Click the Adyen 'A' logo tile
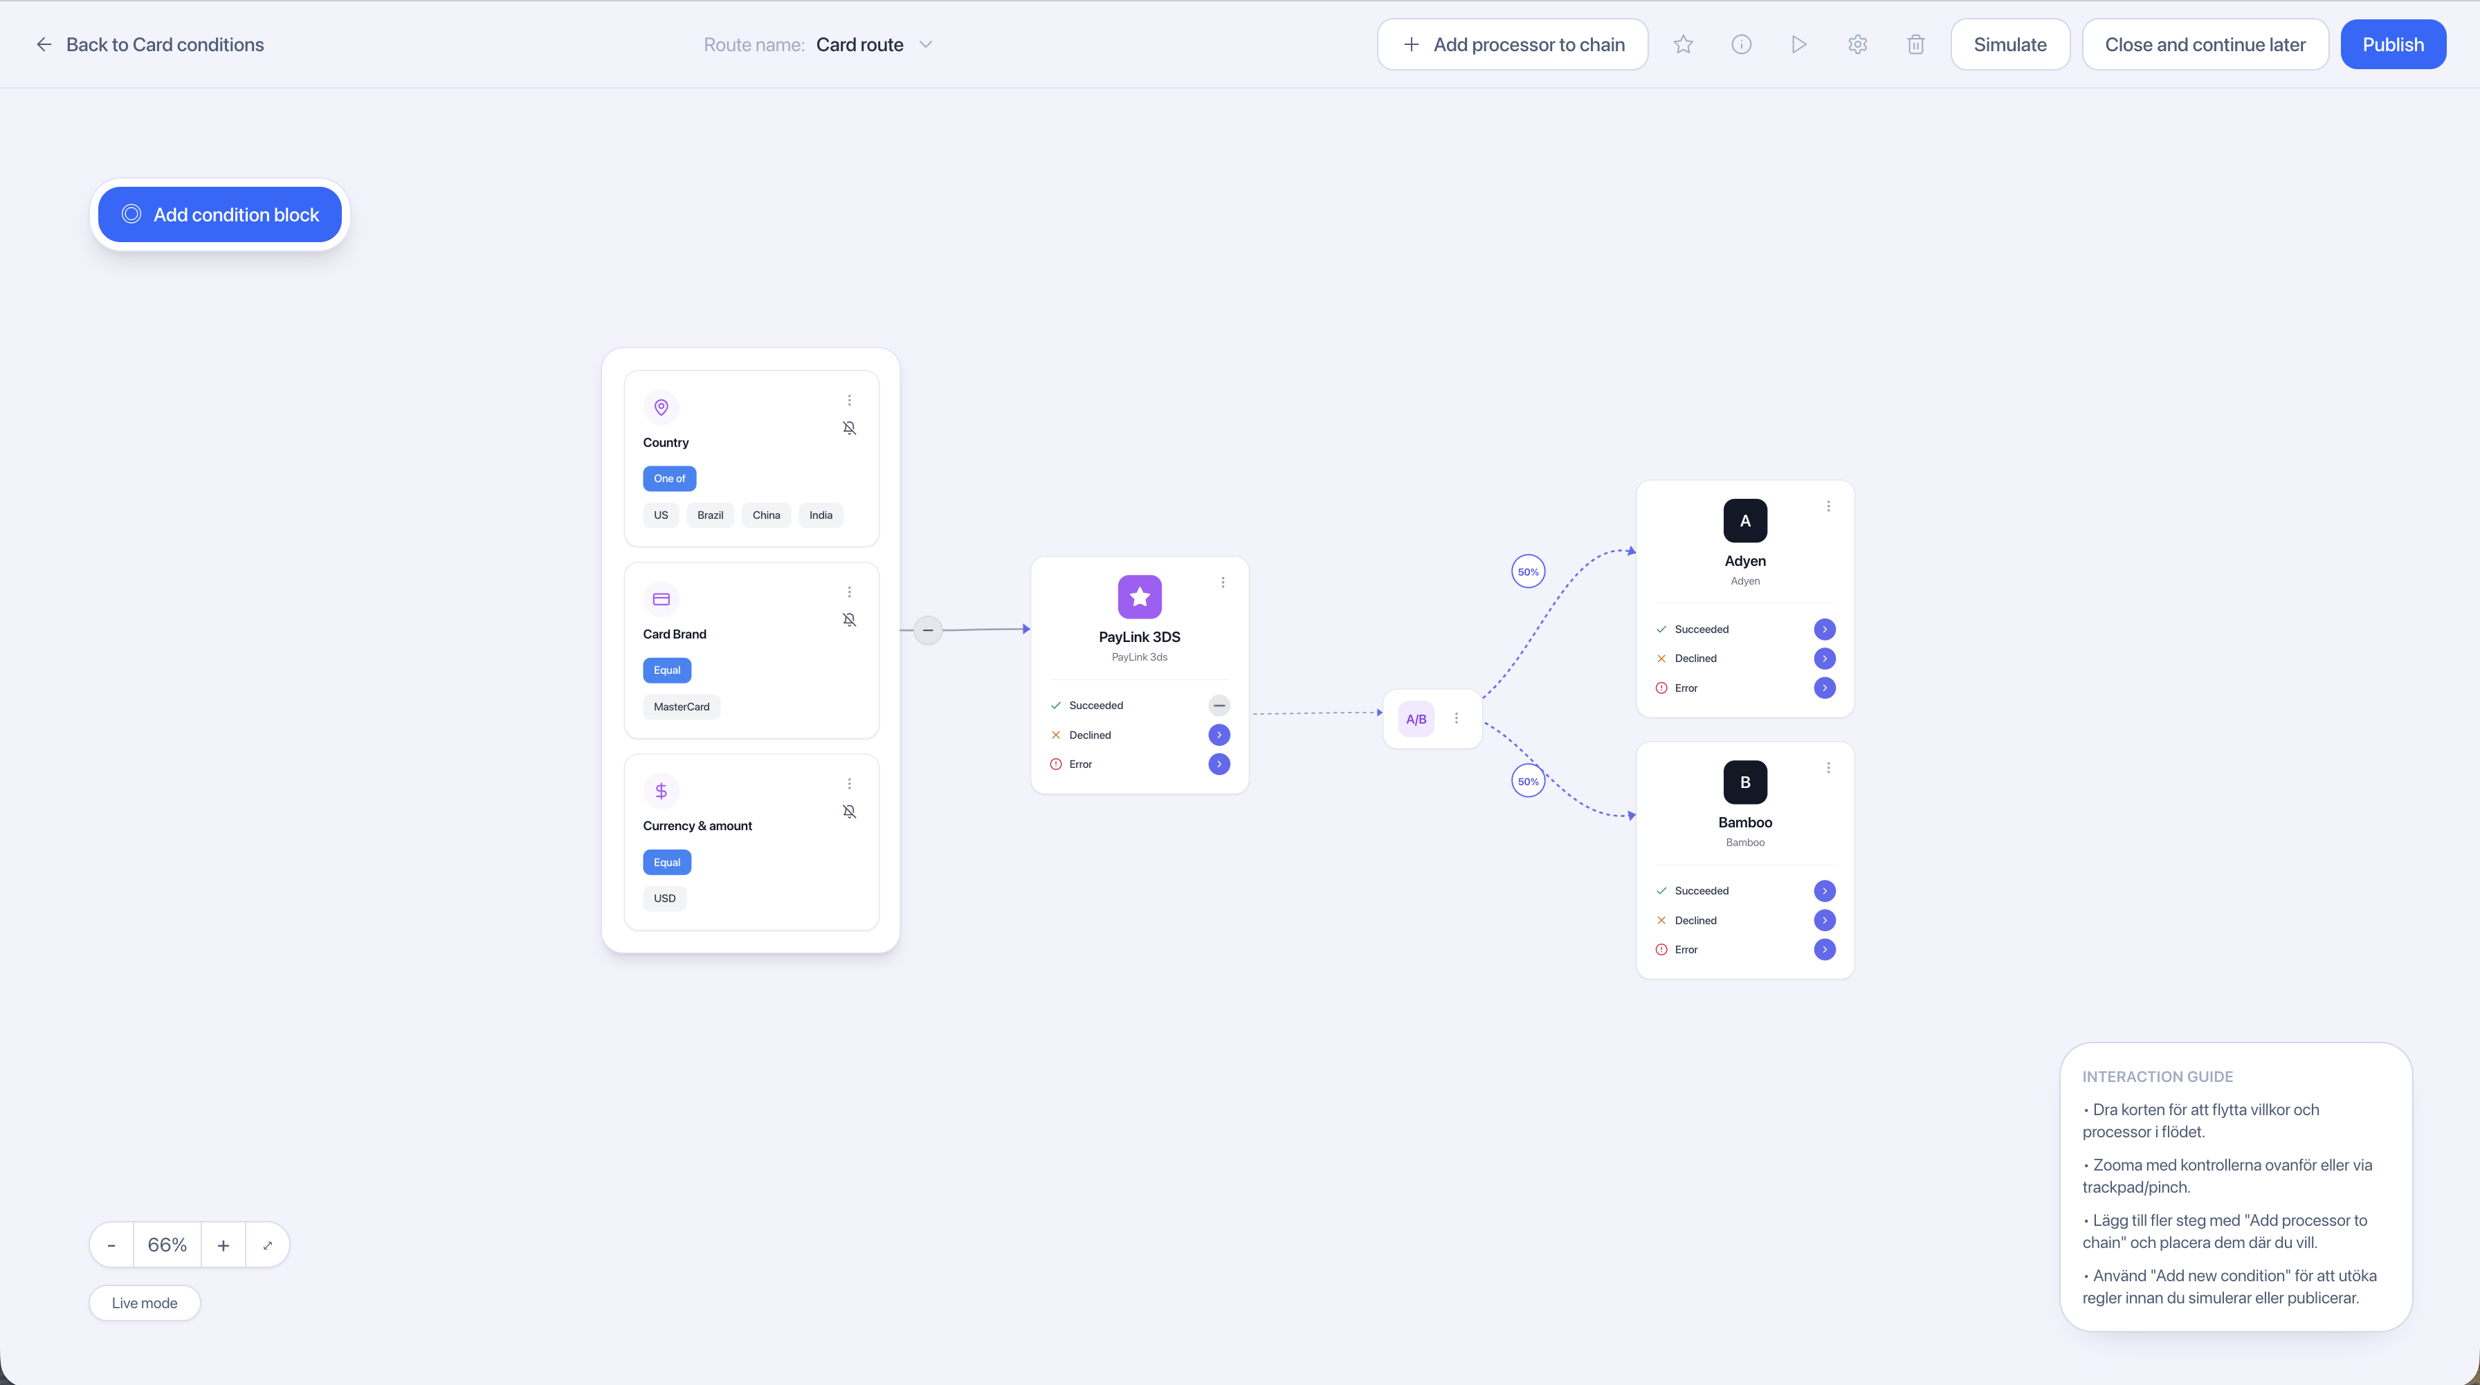The height and width of the screenshot is (1385, 2480). [1745, 521]
